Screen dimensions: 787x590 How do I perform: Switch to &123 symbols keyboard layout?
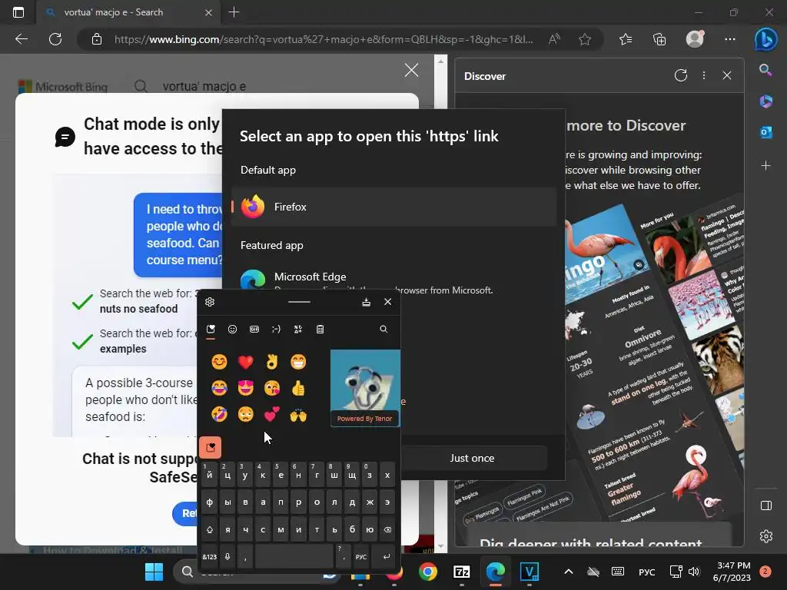(209, 556)
